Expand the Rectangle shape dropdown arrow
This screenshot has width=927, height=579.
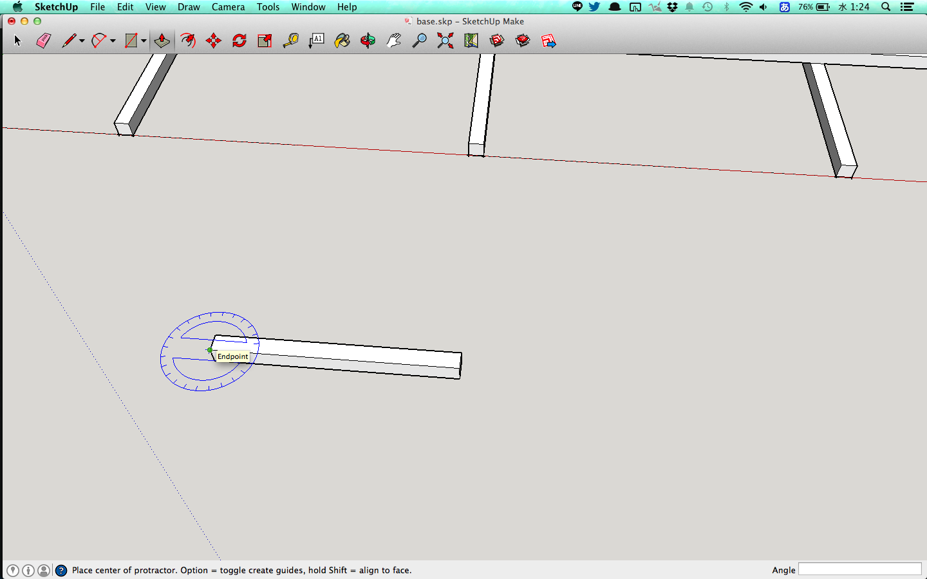pyautogui.click(x=144, y=41)
